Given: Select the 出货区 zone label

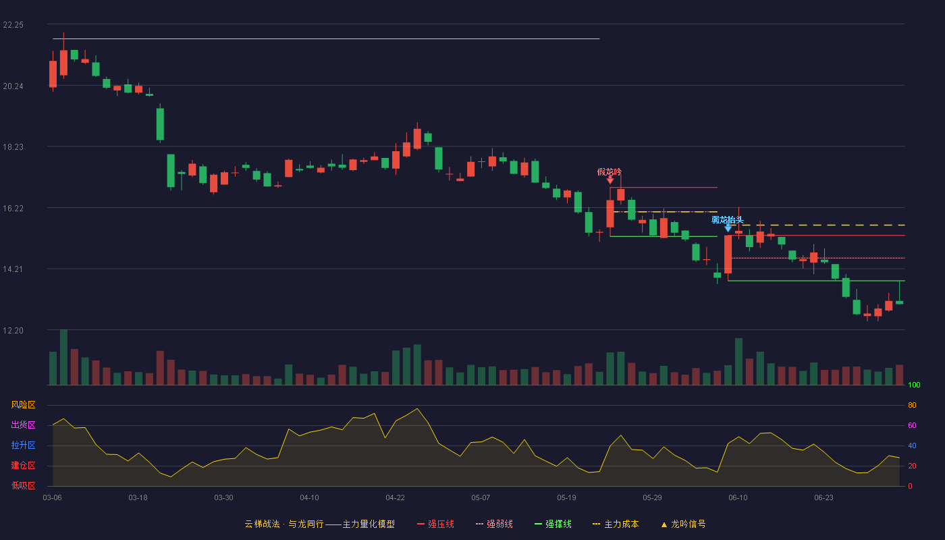Looking at the screenshot, I should (23, 425).
